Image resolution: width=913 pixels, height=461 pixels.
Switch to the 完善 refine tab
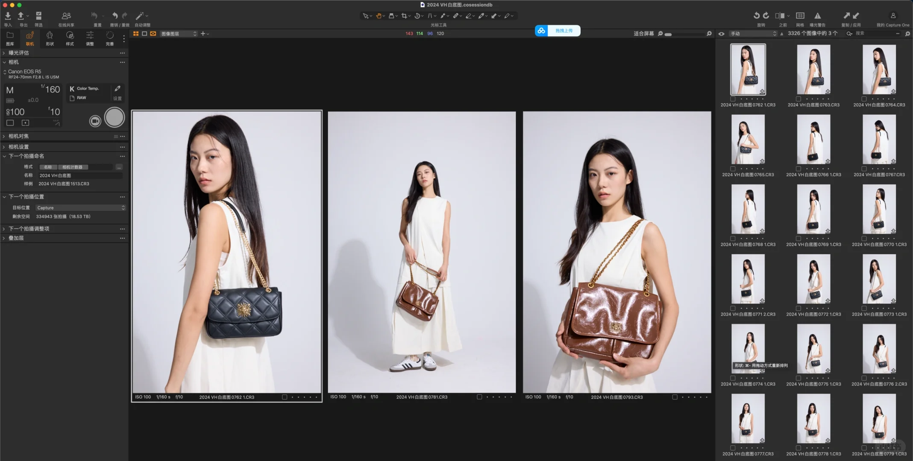(110, 38)
